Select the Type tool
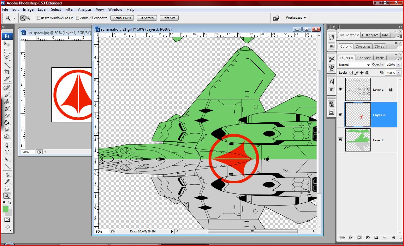This screenshot has width=404, height=246. pyautogui.click(x=7, y=152)
